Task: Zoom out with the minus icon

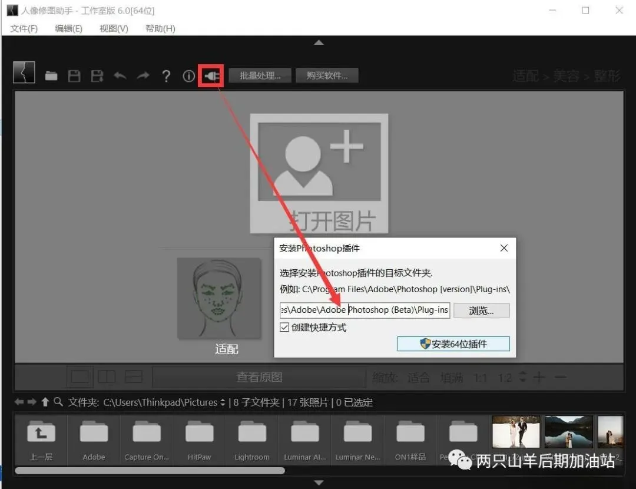Action: tap(561, 378)
